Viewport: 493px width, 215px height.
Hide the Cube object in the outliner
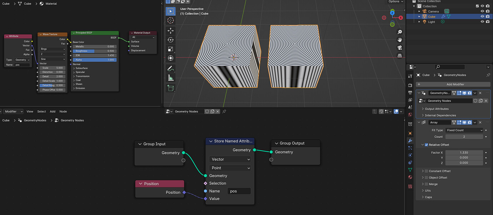tap(482, 16)
